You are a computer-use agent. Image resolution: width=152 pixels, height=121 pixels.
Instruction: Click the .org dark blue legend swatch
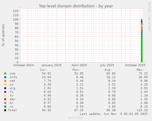[x=5, y=88]
